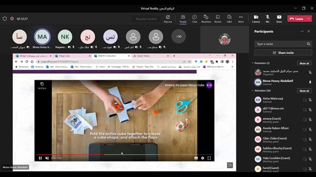The image size is (316, 177).
Task: Open the Reactions menu
Action: click(x=206, y=19)
